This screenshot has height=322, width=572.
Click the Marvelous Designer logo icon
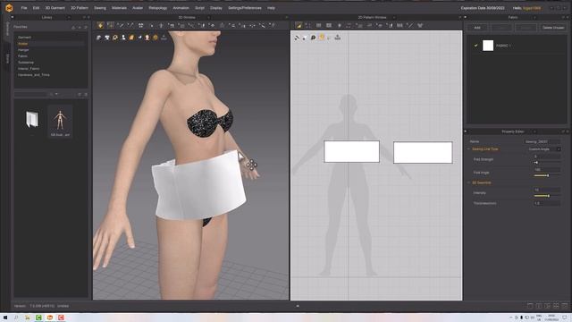tap(9, 8)
